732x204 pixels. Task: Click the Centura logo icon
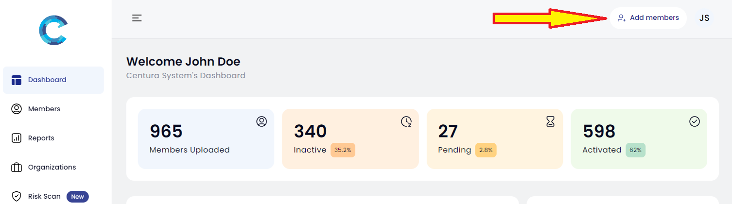pyautogui.click(x=53, y=31)
